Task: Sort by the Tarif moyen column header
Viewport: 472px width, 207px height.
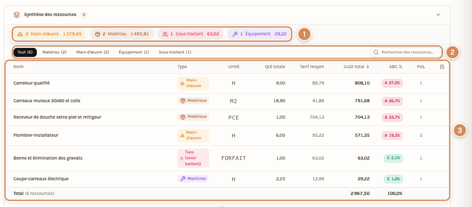Action: (312, 66)
